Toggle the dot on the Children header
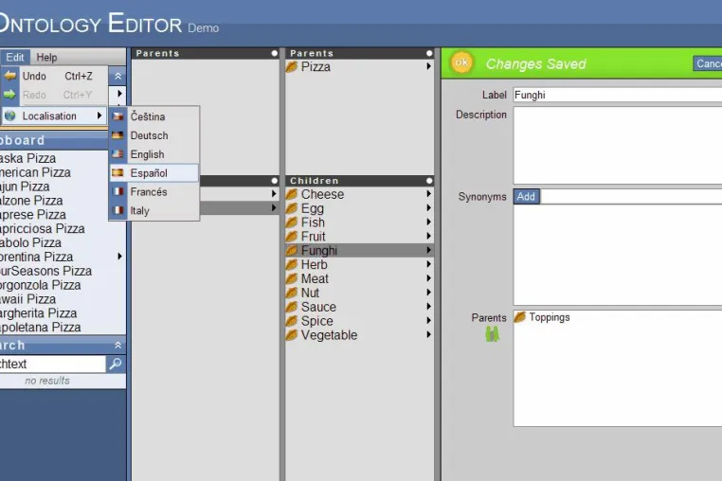722x481 pixels. pos(429,181)
